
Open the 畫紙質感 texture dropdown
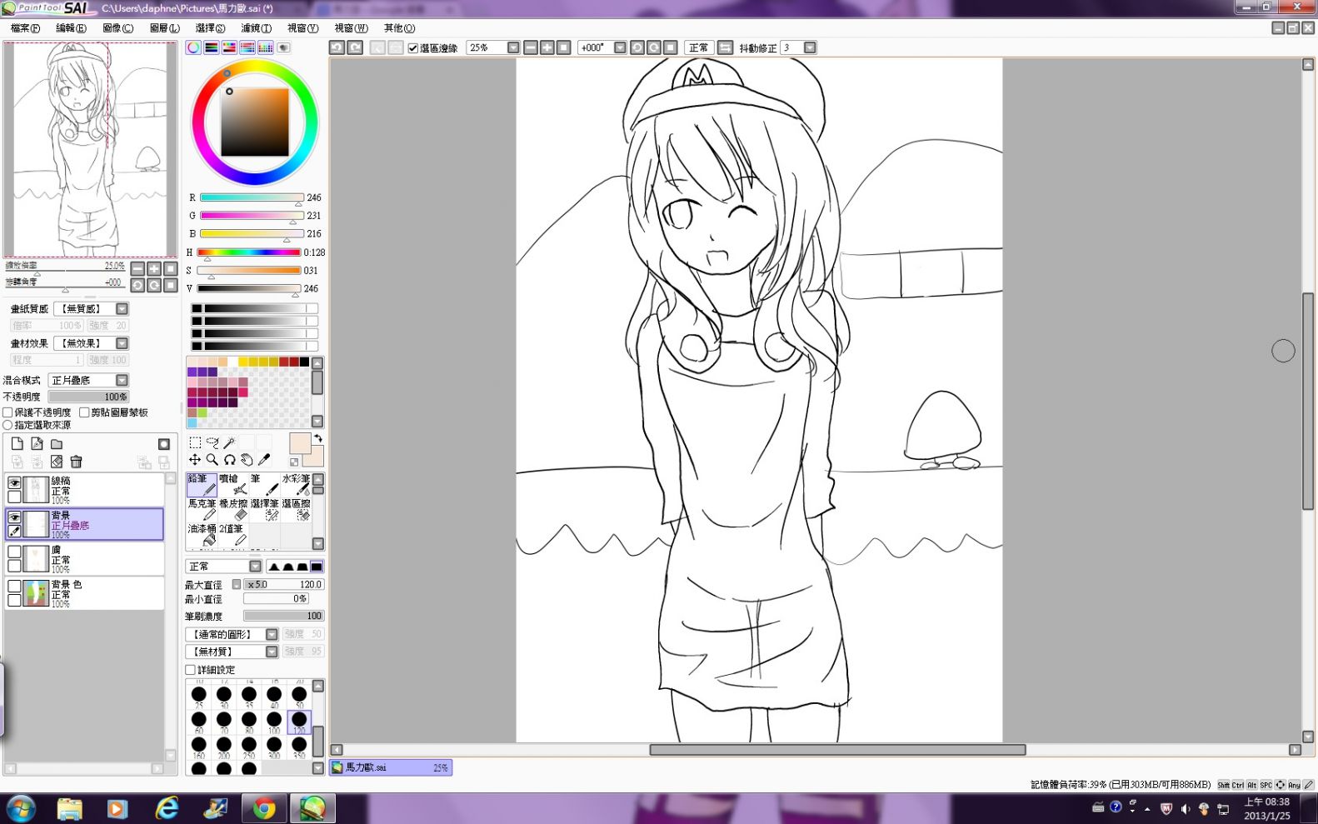click(122, 309)
